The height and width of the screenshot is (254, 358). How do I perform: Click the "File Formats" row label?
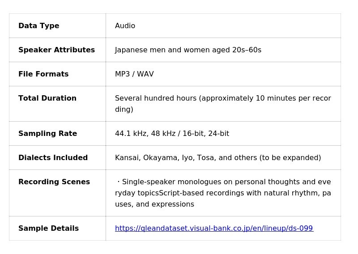click(43, 74)
